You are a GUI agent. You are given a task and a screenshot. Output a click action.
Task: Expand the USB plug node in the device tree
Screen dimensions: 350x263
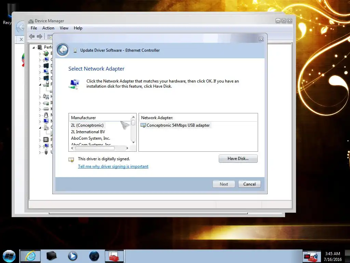(40, 152)
